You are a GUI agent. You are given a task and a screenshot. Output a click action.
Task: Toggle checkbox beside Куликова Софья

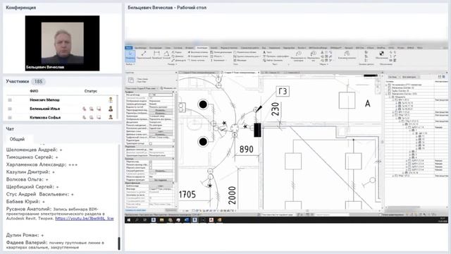click(10, 118)
